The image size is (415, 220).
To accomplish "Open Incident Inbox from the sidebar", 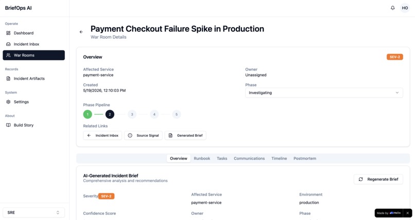I will [x=33, y=44].
